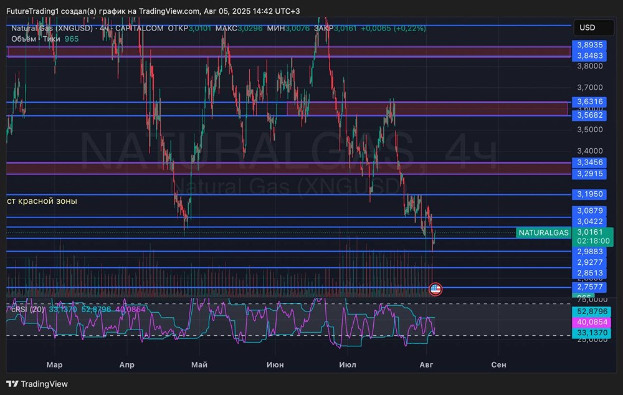The image size is (623, 395).
Task: Click the 3,8935 price level label
Action: click(x=589, y=45)
